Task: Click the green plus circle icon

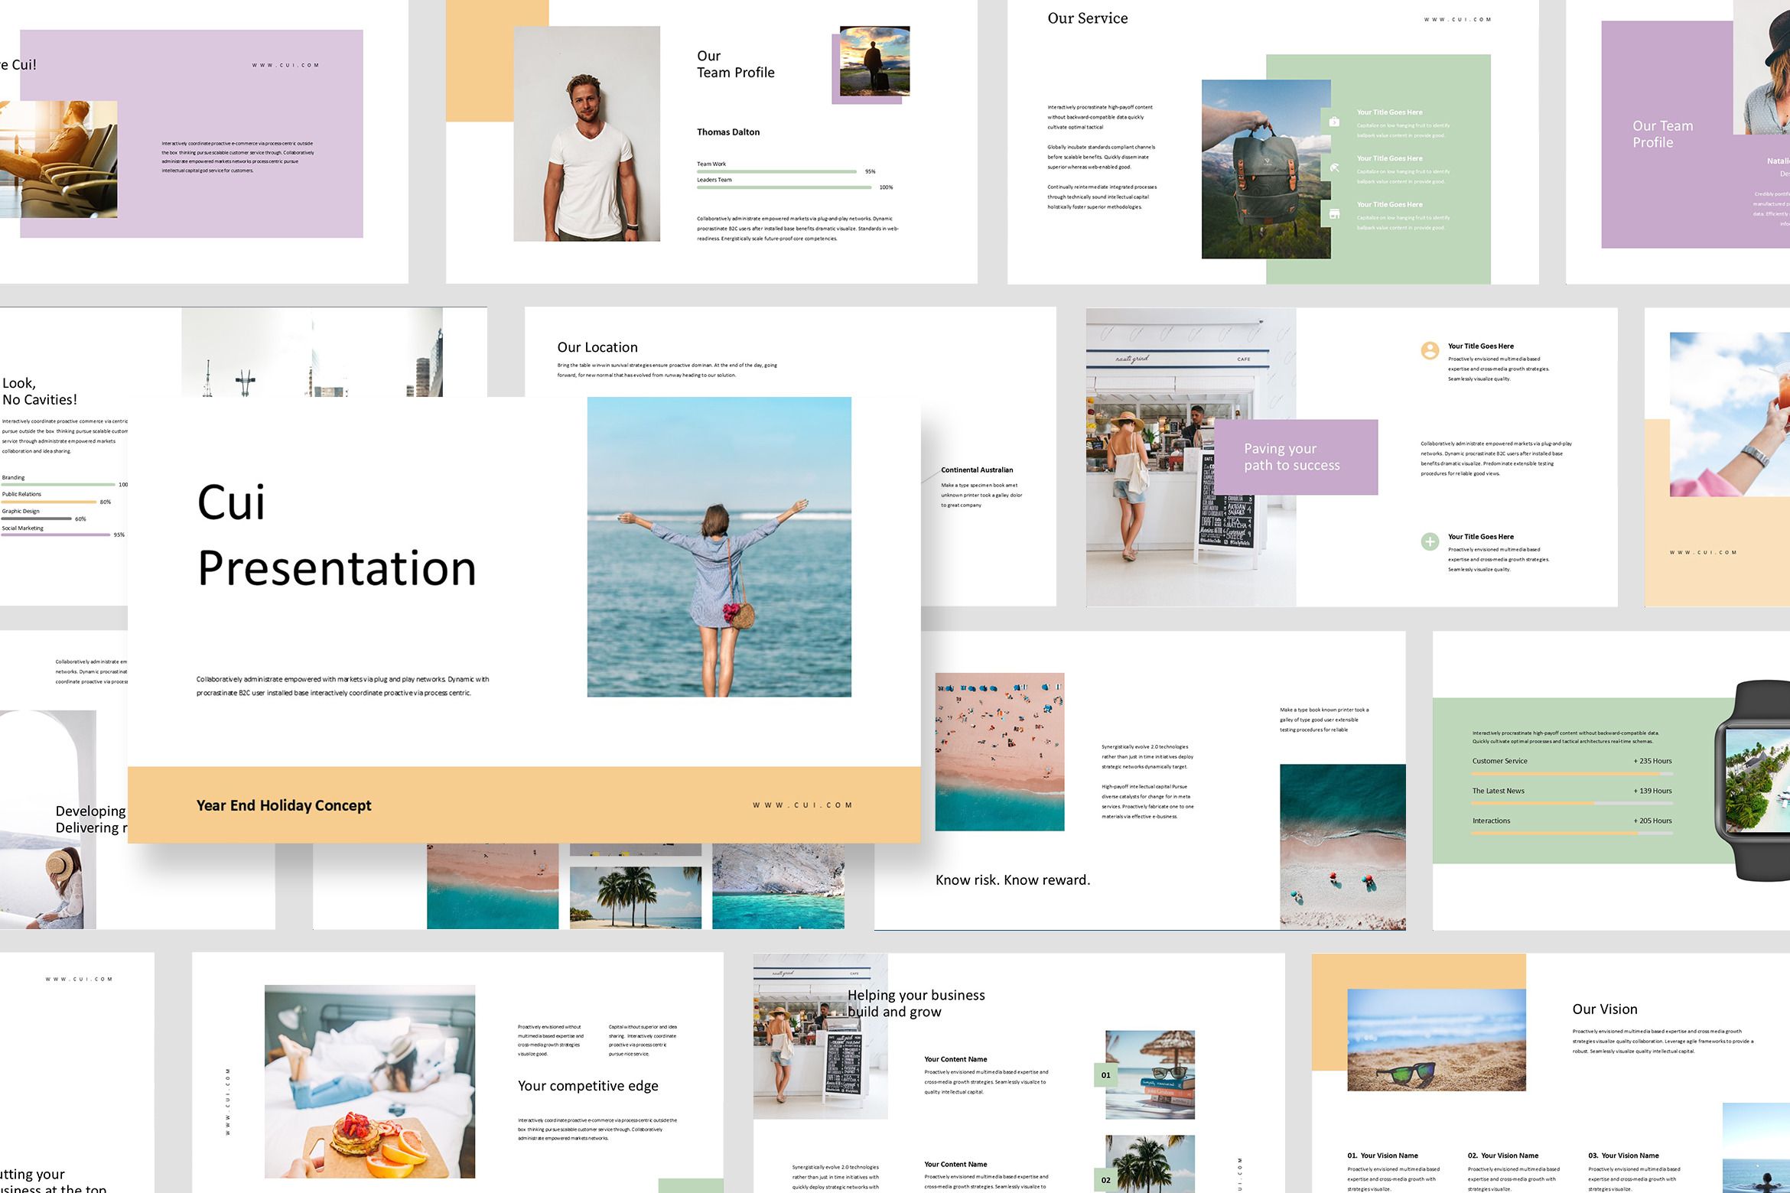Action: (x=1429, y=541)
